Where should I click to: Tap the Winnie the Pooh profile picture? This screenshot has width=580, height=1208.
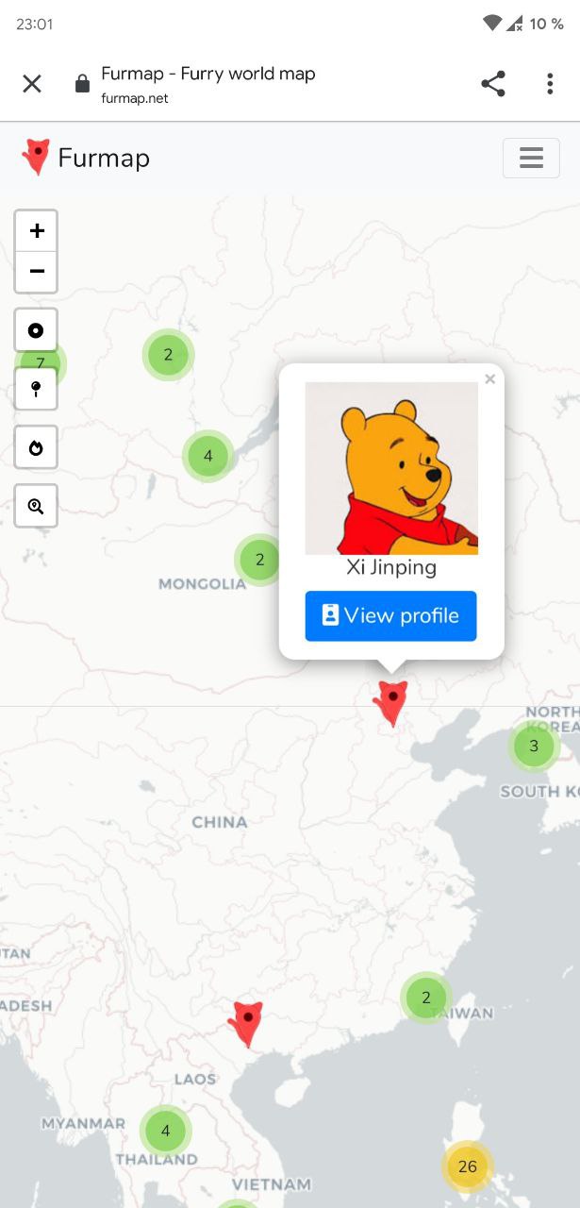coord(391,468)
